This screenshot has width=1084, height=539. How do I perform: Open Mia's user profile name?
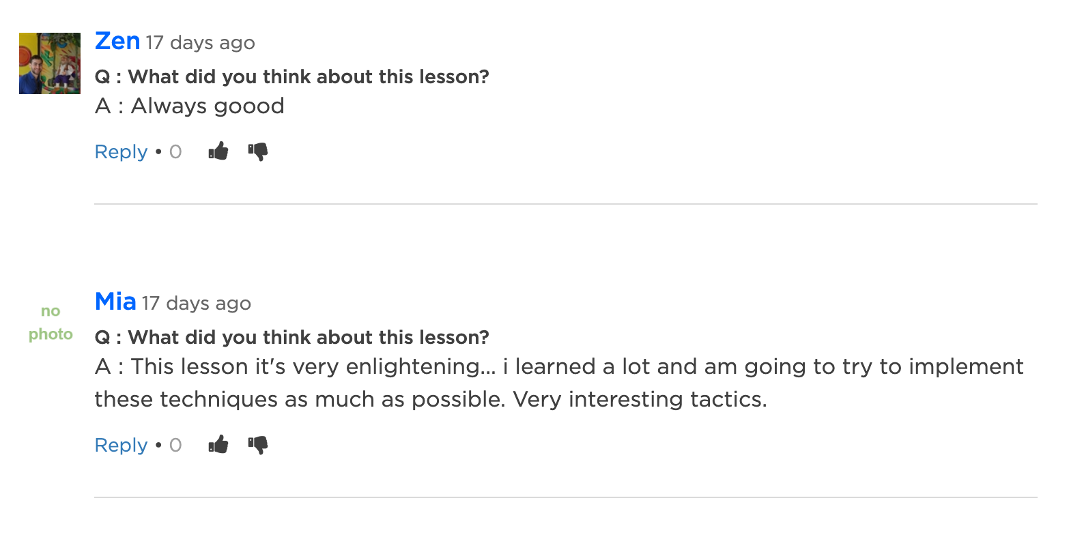[115, 302]
